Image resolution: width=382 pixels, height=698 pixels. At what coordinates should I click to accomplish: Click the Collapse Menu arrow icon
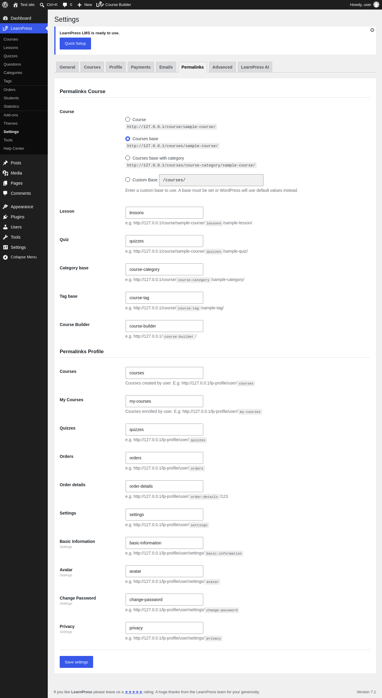(x=5, y=257)
